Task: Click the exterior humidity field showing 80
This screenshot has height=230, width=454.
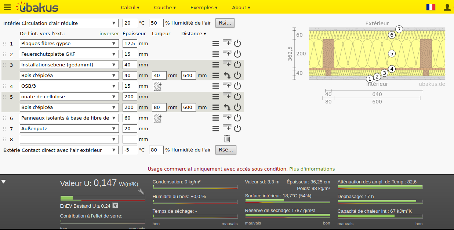Action: pyautogui.click(x=156, y=150)
